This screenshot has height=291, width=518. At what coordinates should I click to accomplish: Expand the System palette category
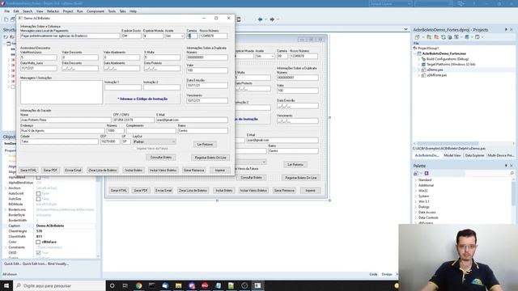click(415, 196)
